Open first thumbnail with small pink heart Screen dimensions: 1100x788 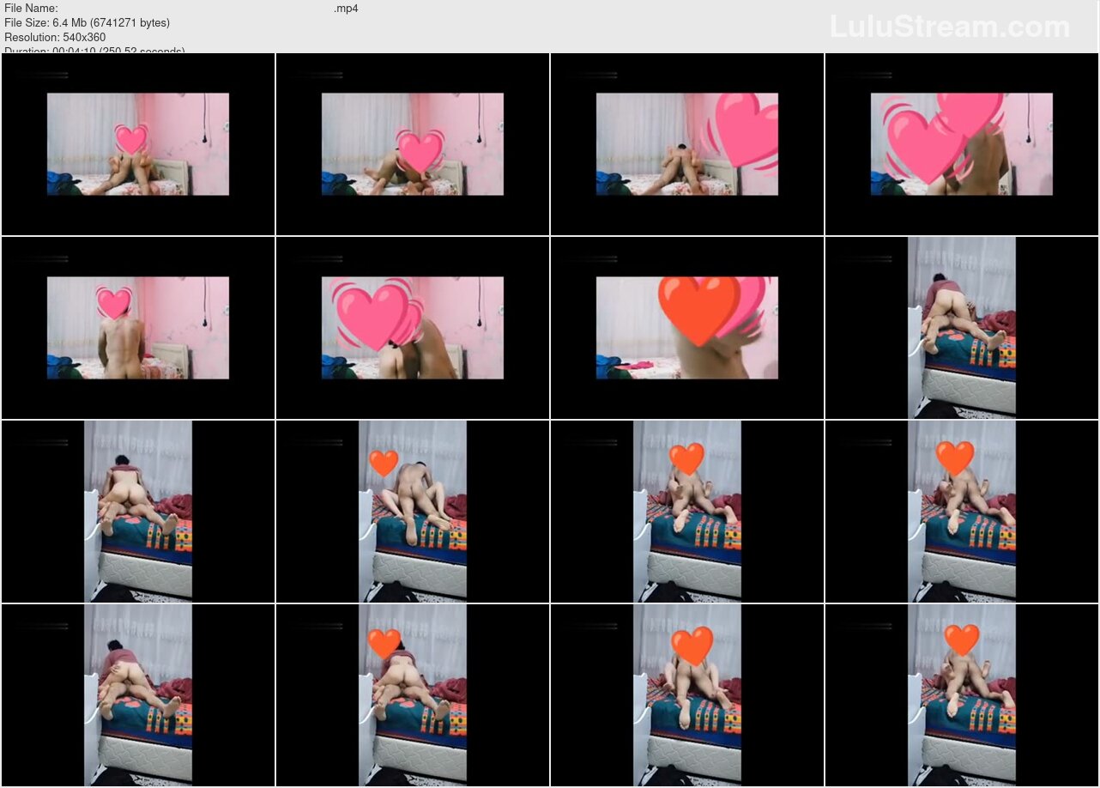pos(138,144)
